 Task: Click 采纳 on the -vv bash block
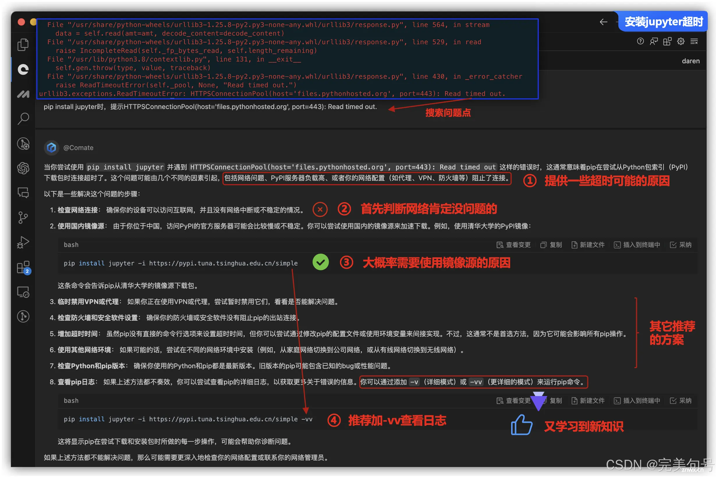click(x=680, y=401)
